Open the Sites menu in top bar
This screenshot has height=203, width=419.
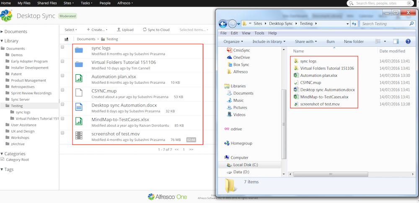(68, 3)
